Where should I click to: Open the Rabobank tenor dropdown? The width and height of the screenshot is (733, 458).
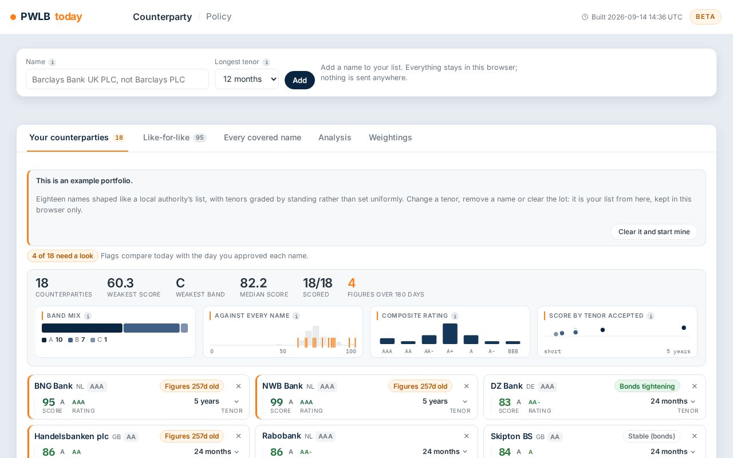(x=445, y=452)
